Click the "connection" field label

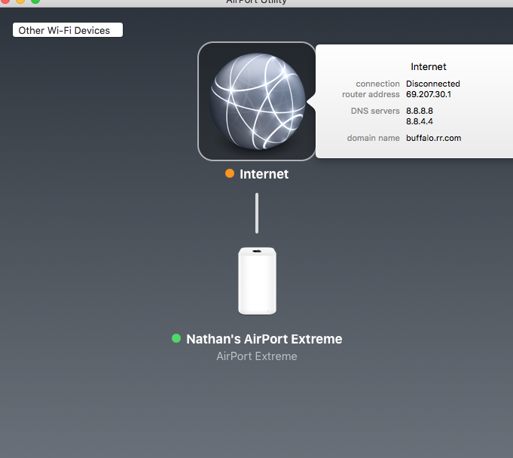click(378, 84)
